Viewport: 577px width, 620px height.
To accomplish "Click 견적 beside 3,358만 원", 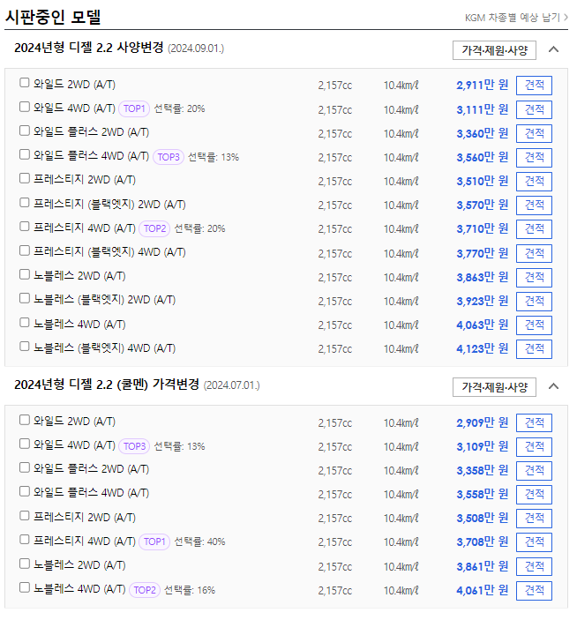I will (534, 471).
